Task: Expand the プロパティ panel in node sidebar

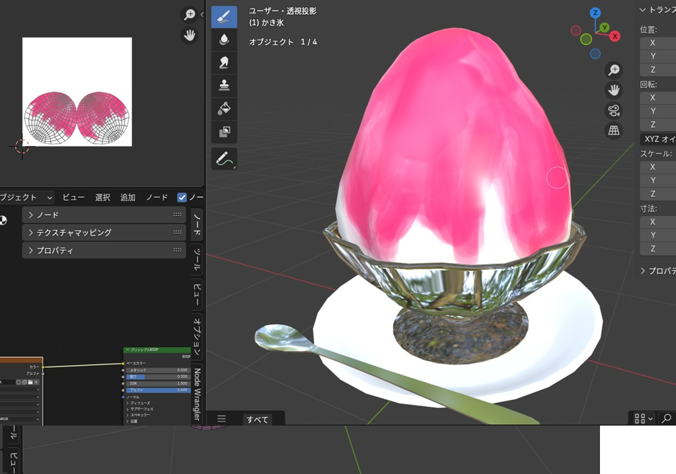Action: (x=104, y=250)
